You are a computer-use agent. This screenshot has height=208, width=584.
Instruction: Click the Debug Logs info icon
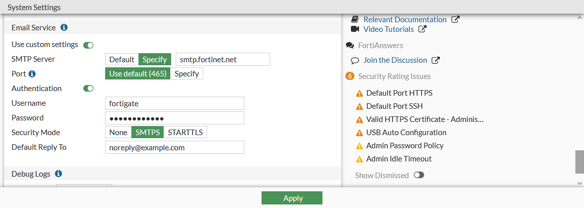pos(58,174)
